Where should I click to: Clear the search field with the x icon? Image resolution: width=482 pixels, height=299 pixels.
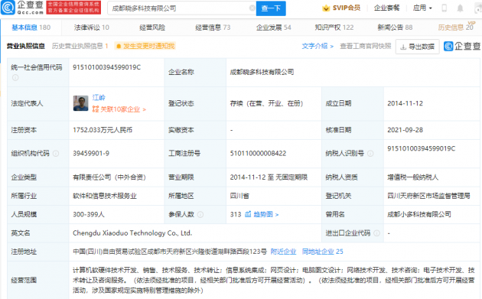tap(252, 8)
